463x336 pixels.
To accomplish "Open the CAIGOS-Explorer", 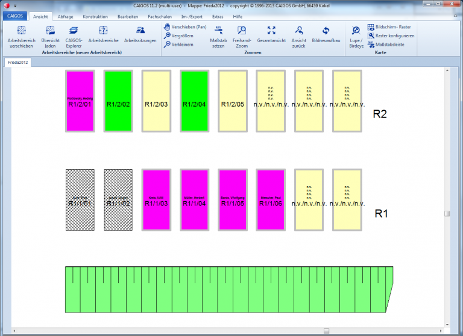I will coord(73,31).
